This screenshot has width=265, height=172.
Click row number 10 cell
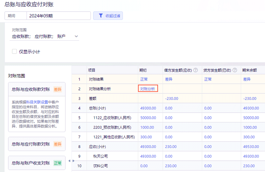(79, 166)
